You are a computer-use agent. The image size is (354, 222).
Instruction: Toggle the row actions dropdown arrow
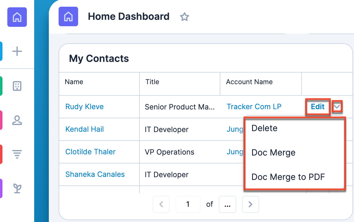click(337, 107)
